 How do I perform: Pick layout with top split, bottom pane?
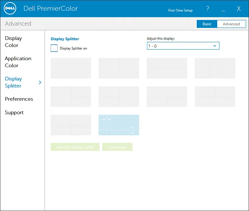[x=215, y=97]
